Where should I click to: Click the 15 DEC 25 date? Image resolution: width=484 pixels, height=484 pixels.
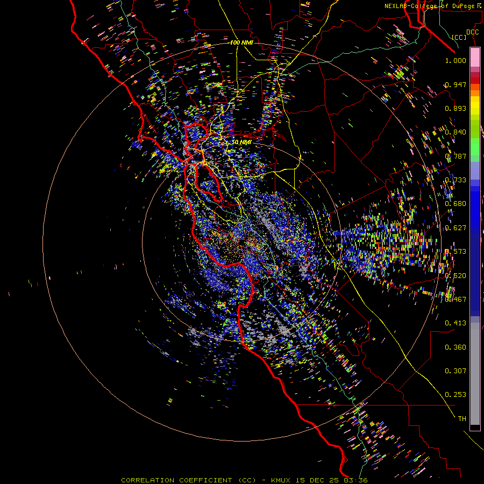(317, 480)
